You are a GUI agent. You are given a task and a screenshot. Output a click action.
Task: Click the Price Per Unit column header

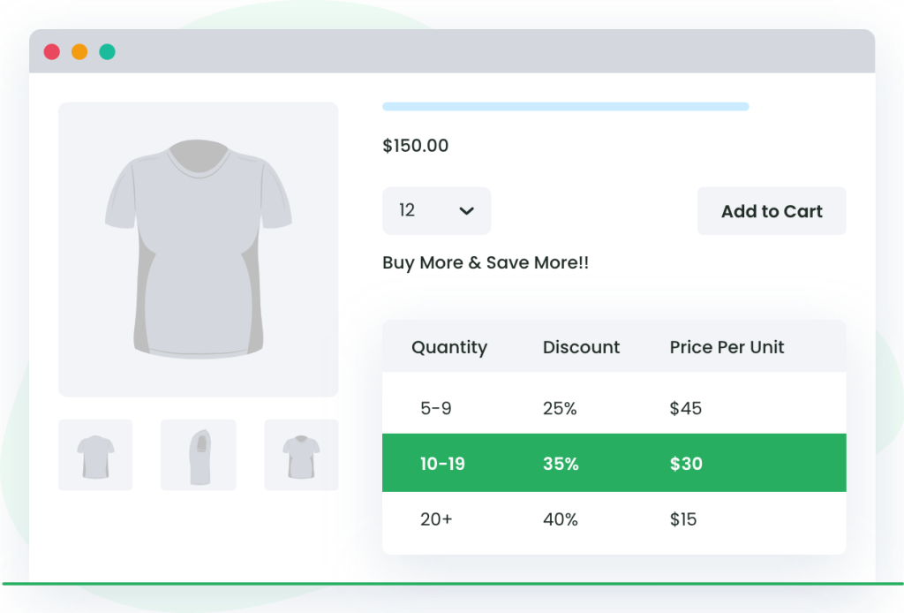pos(727,347)
